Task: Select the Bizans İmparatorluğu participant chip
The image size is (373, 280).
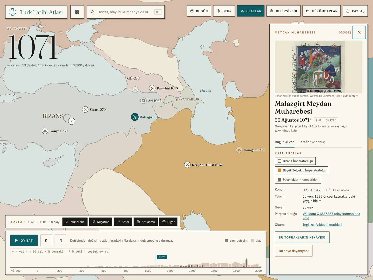Action: pyautogui.click(x=295, y=161)
